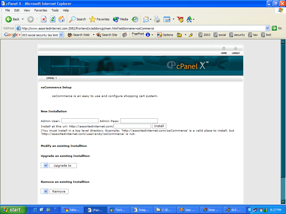Click the Google toolbar news icon
The image size is (286, 214).
coord(125,35)
